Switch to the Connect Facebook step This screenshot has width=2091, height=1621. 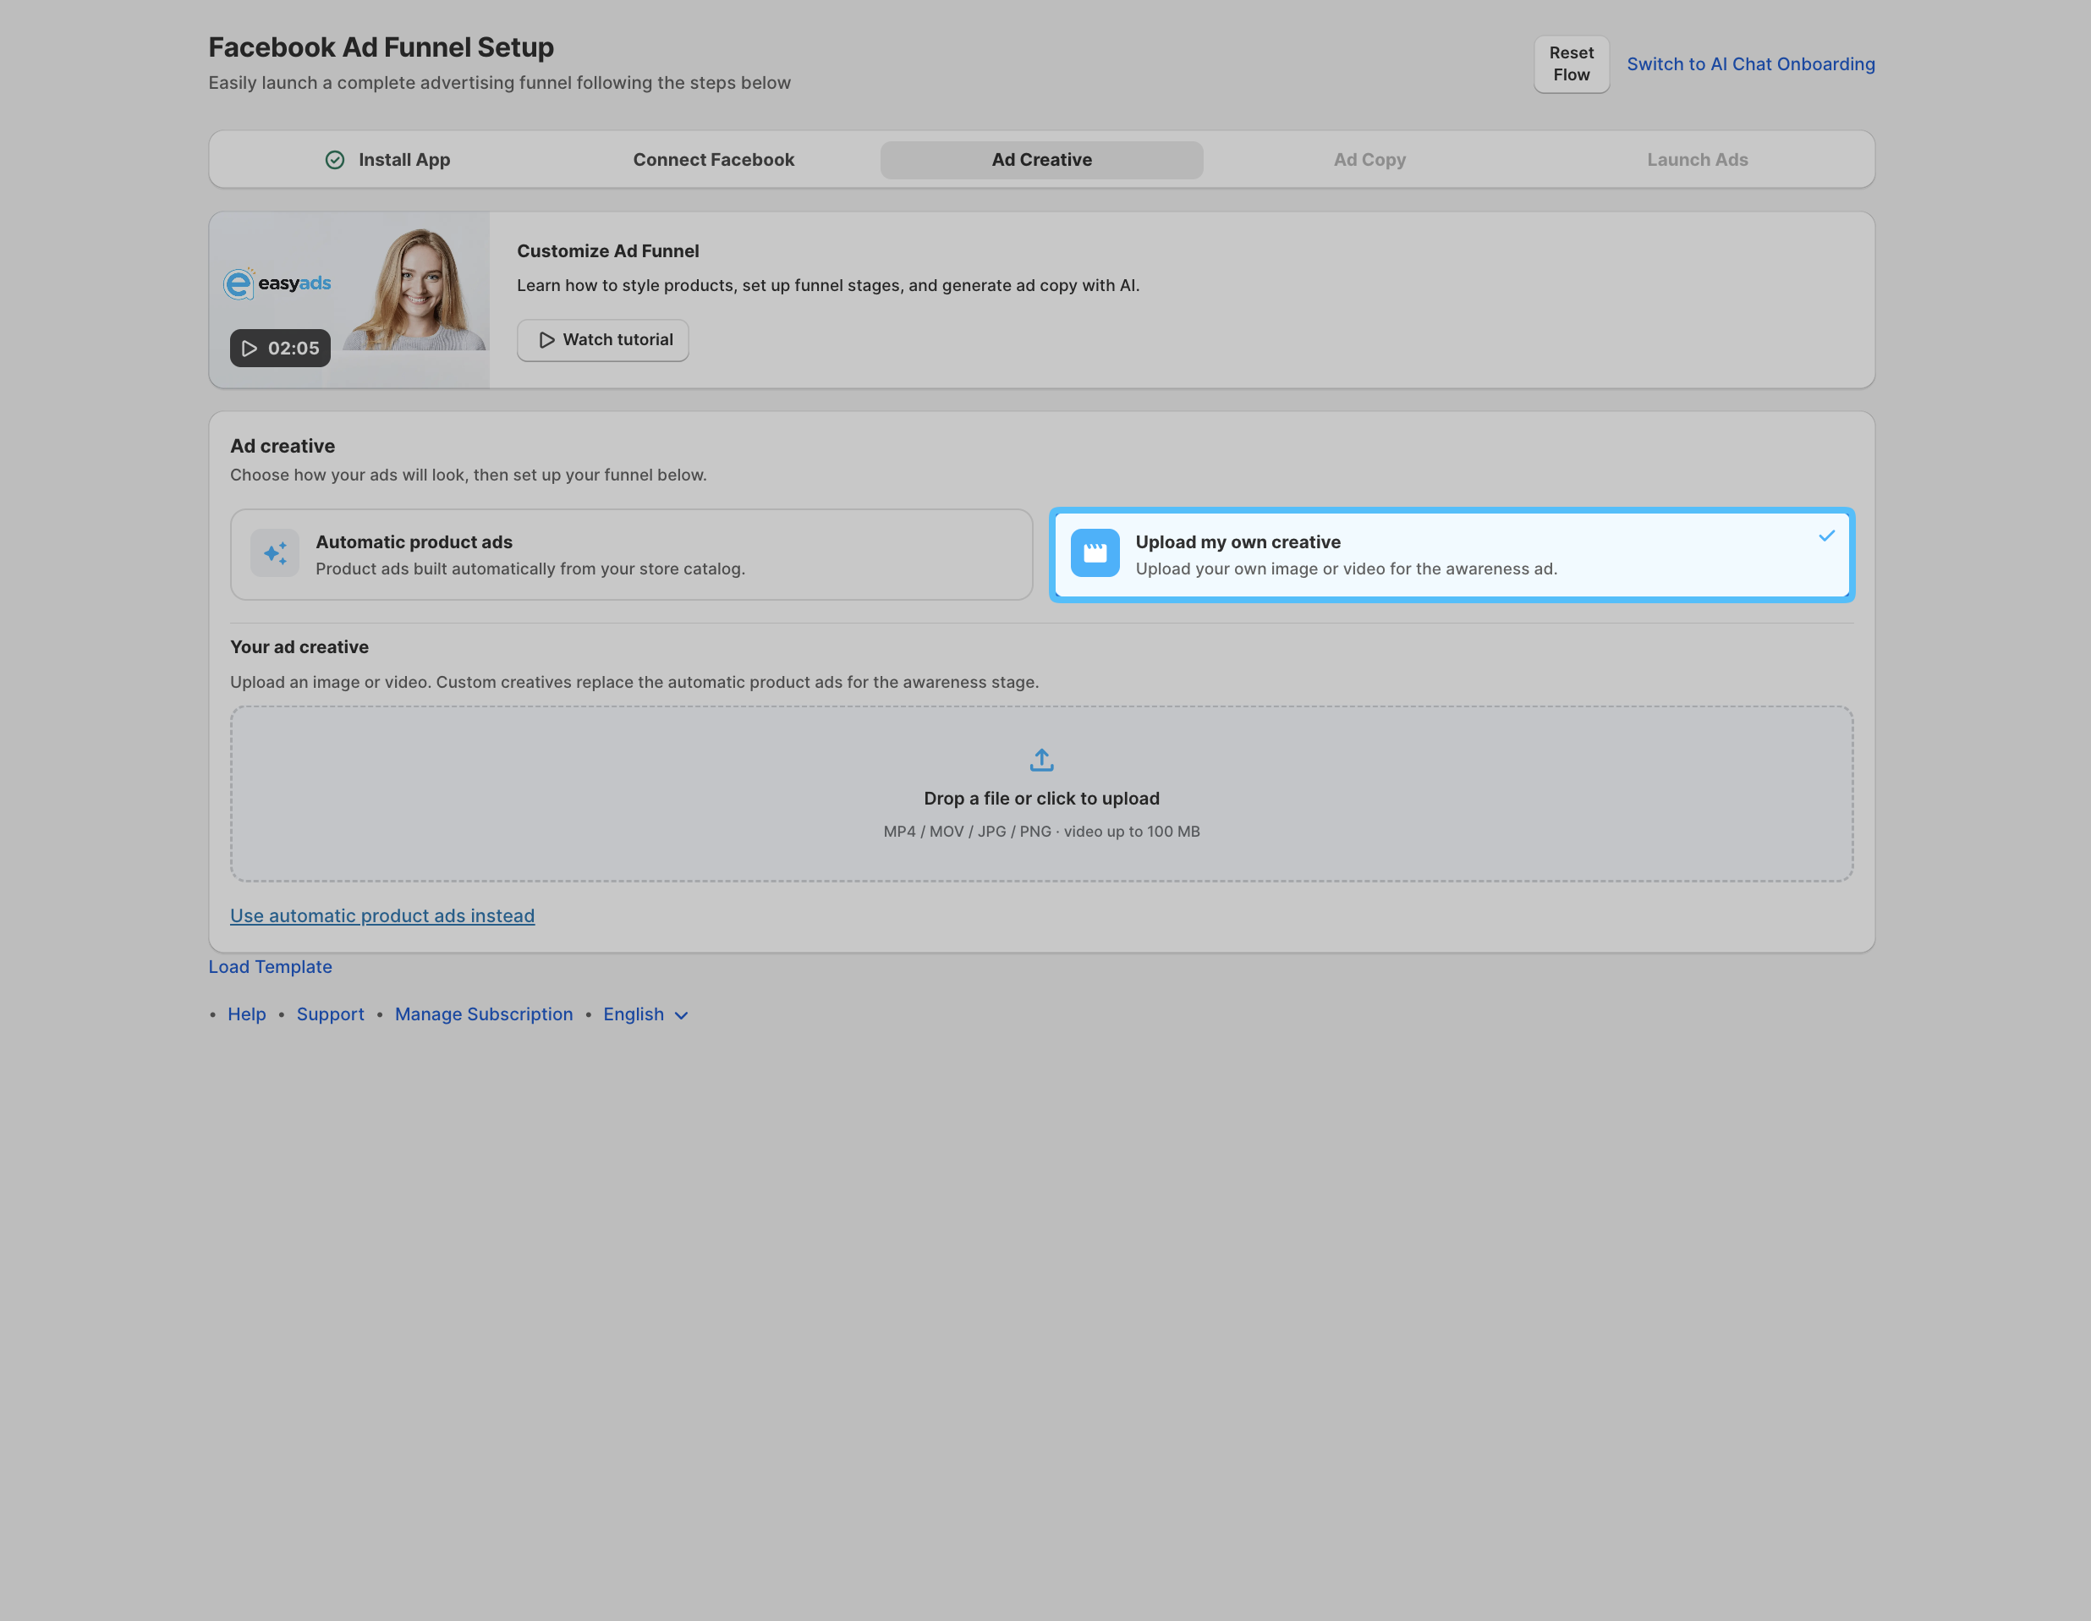[x=713, y=160]
